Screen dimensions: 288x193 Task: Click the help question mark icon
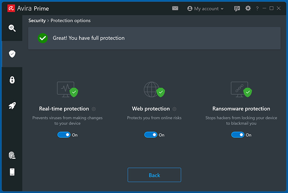click(257, 8)
